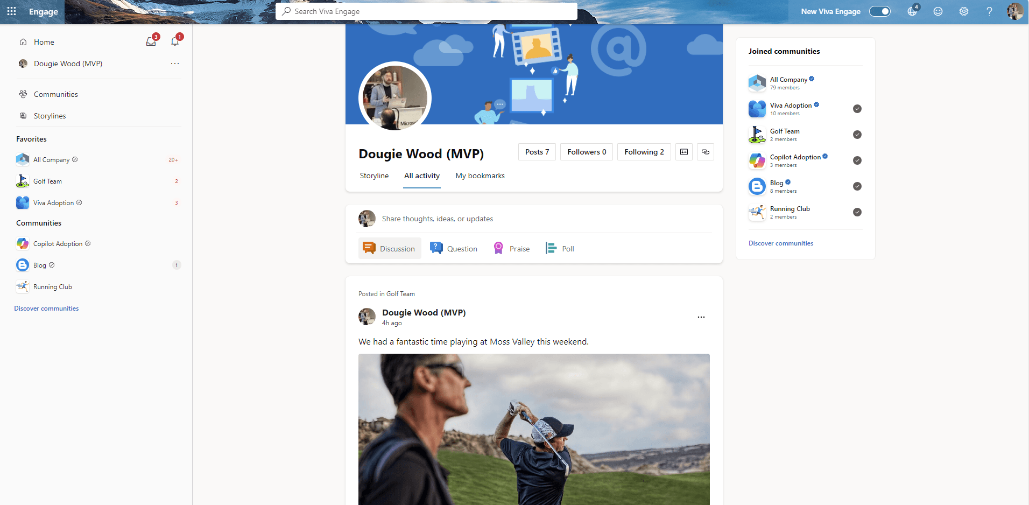This screenshot has width=1029, height=505.
Task: Select the Poll post type
Action: [560, 248]
